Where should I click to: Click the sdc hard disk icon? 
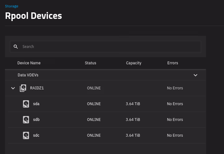pyautogui.click(x=26, y=135)
